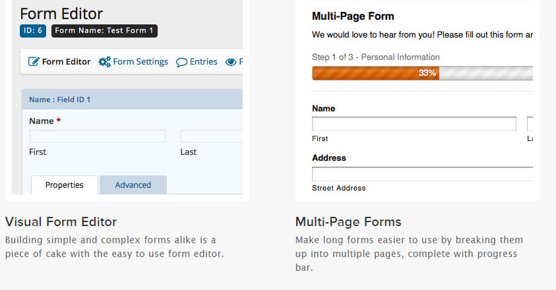Click the Visual Form Editor heading
556x290 pixels.
(61, 222)
